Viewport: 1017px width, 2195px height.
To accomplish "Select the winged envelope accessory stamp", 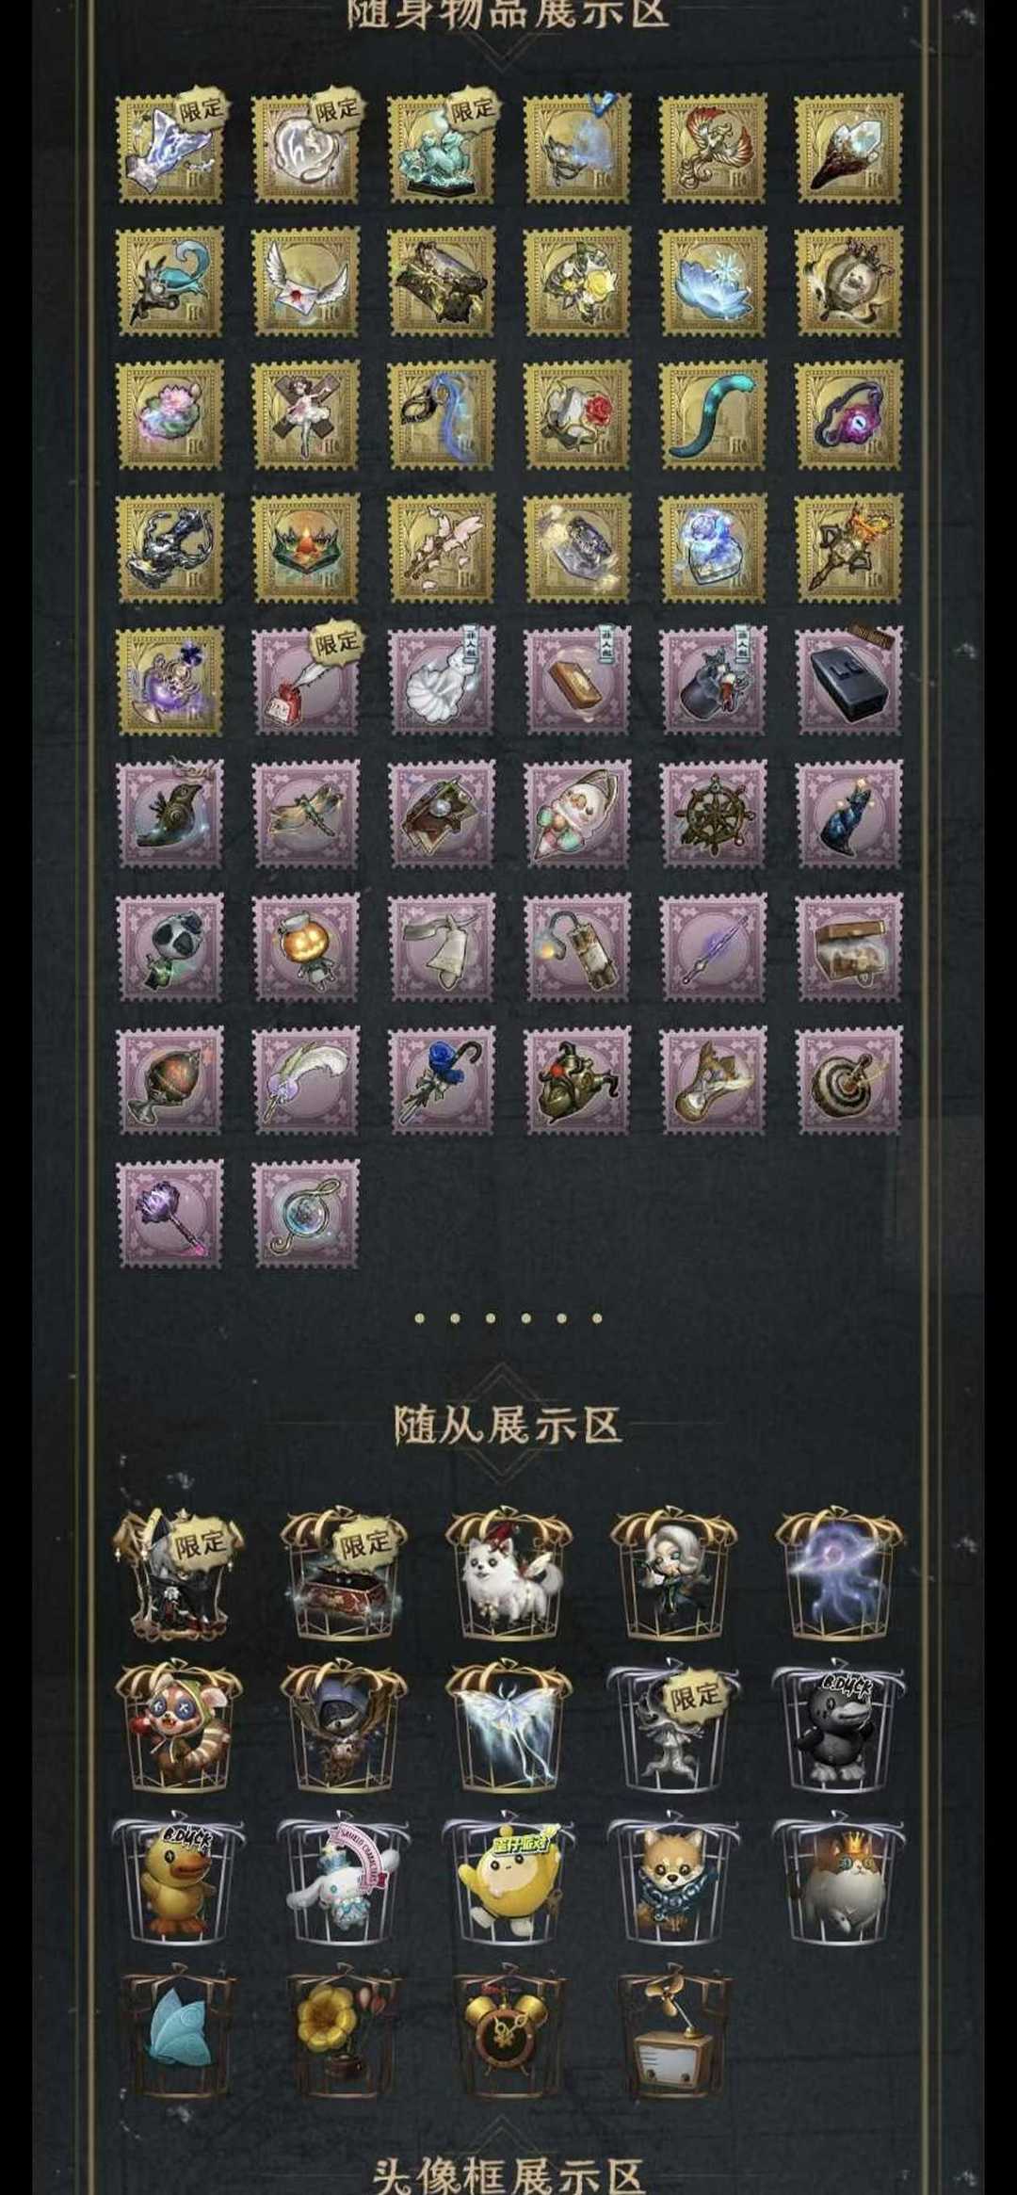I will click(305, 281).
